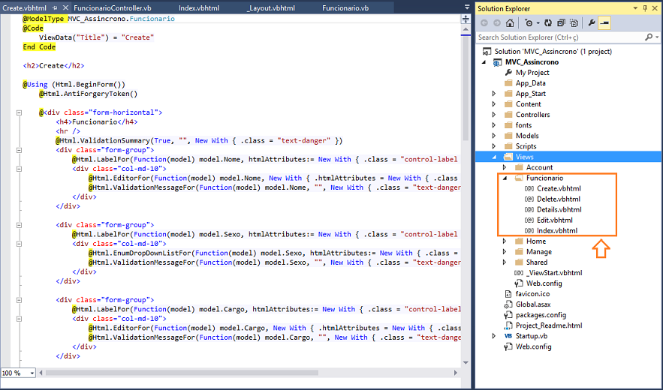Toggle Show All Files
The width and height of the screenshot is (663, 390).
pyautogui.click(x=574, y=22)
